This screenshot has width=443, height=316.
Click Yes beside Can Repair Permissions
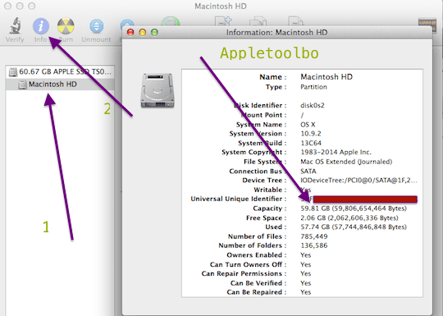[306, 273]
